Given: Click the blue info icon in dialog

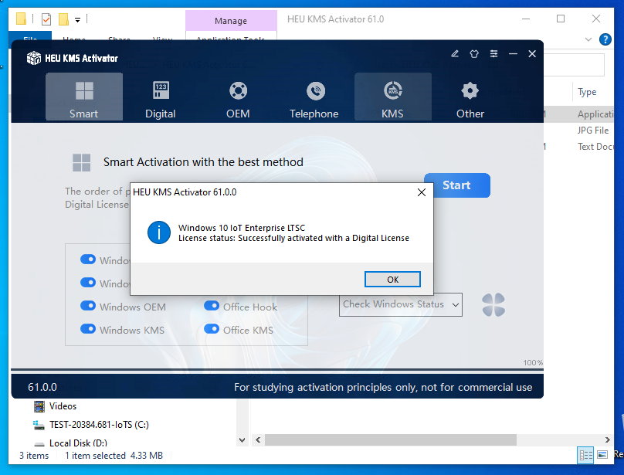Looking at the screenshot, I should click(159, 232).
